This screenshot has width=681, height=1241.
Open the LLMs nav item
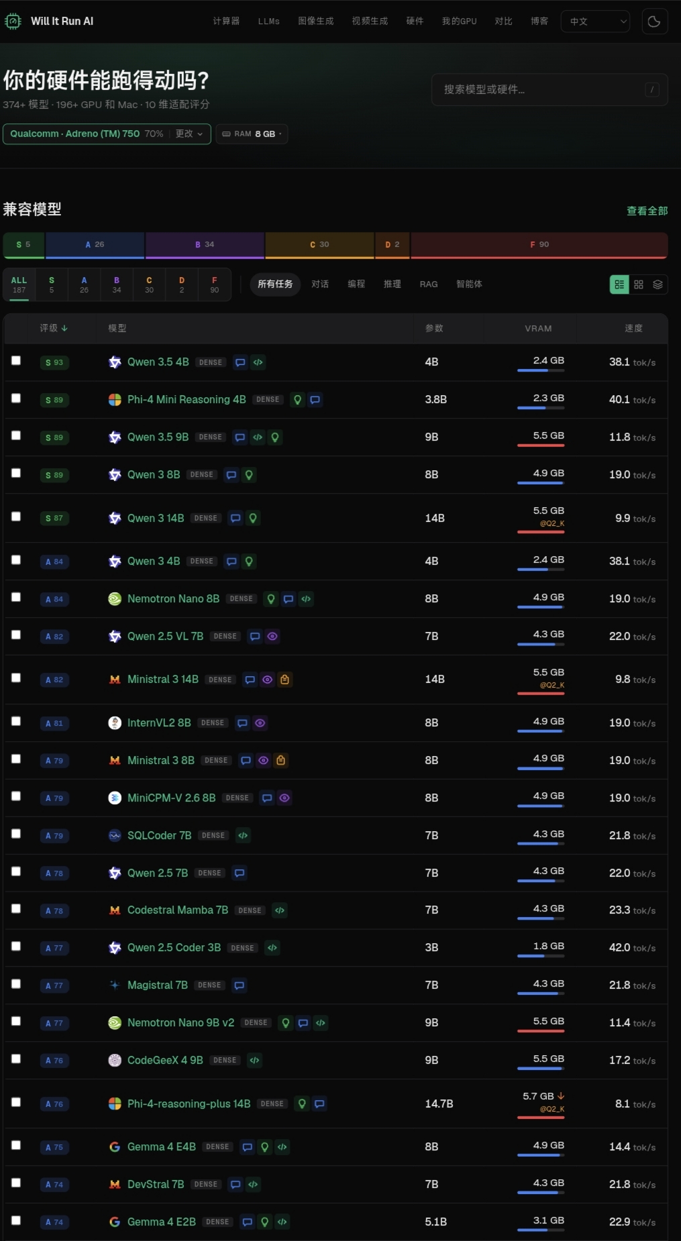pos(269,21)
